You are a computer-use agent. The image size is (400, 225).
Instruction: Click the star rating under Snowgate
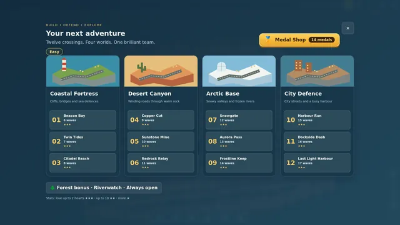coord(223,125)
